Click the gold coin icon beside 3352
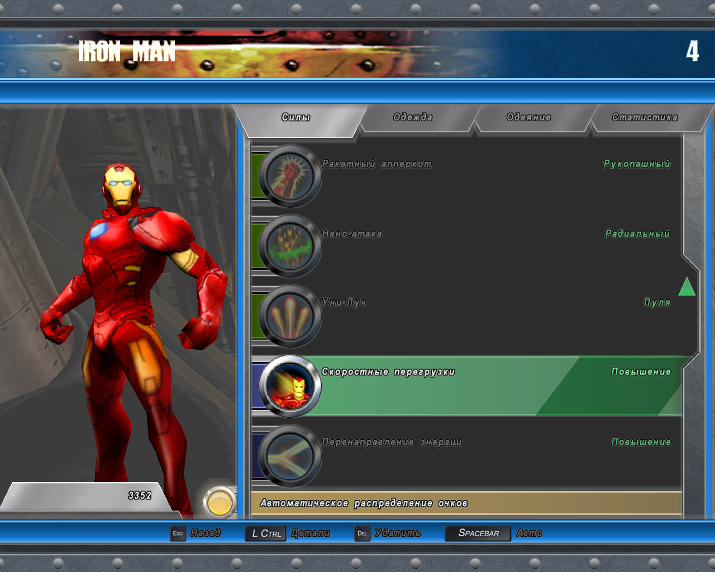Viewport: 715px width, 572px height. (220, 503)
